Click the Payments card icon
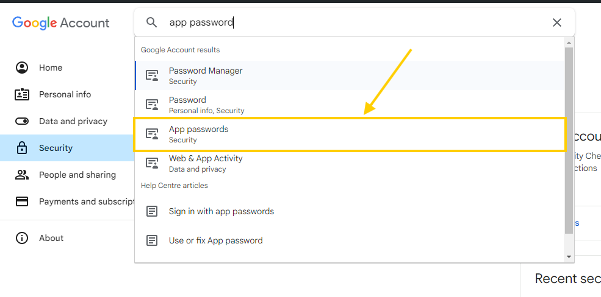 (22, 201)
